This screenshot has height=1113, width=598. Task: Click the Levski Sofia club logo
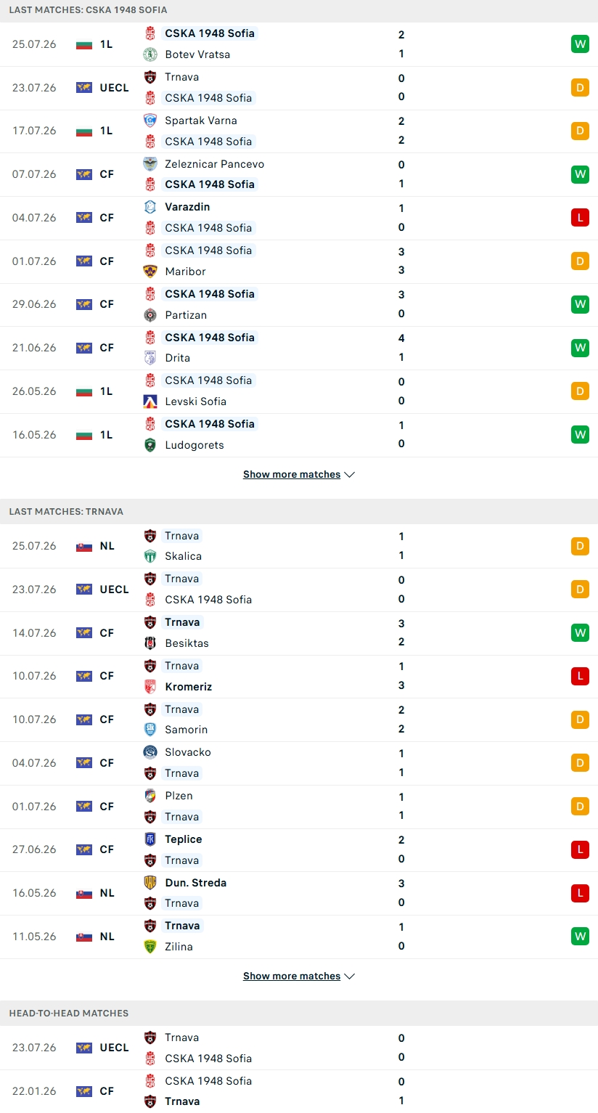(150, 401)
